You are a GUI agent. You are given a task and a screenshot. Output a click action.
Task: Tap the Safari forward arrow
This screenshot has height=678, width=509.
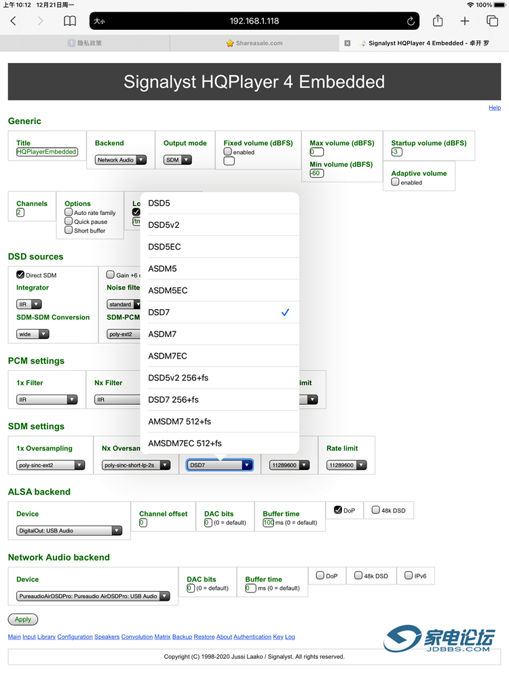[x=40, y=21]
